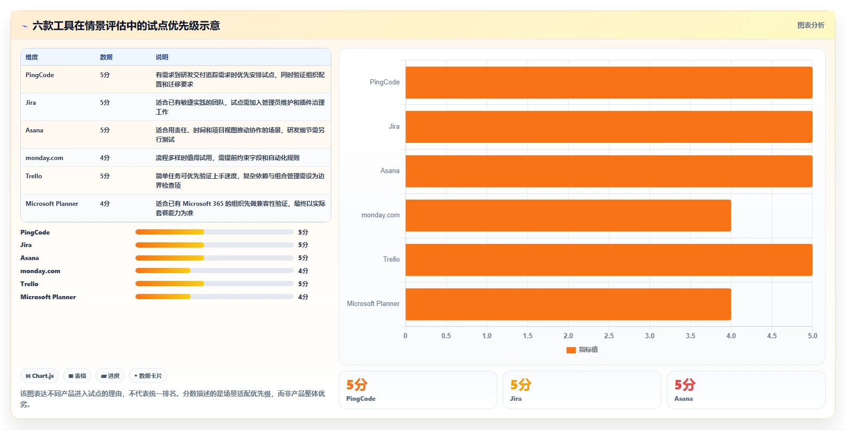Click the orange Trello bar in the chart

609,260
